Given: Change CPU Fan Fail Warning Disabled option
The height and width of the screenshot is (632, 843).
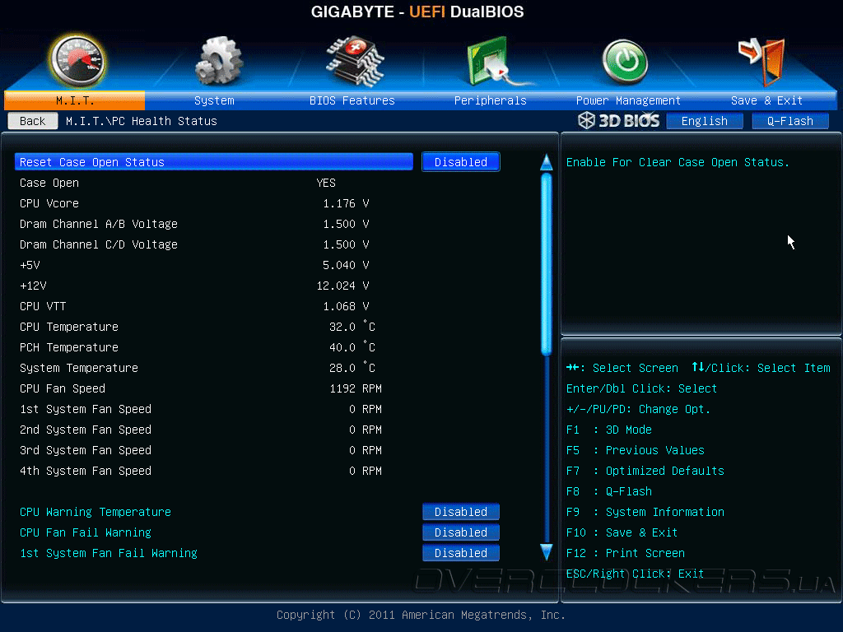Looking at the screenshot, I should click(x=461, y=532).
